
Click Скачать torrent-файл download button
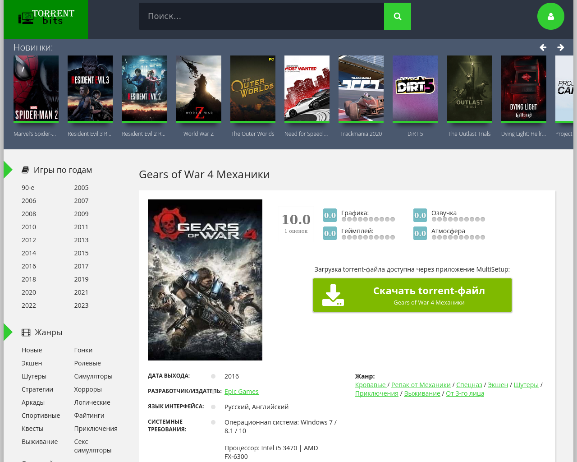tap(412, 295)
